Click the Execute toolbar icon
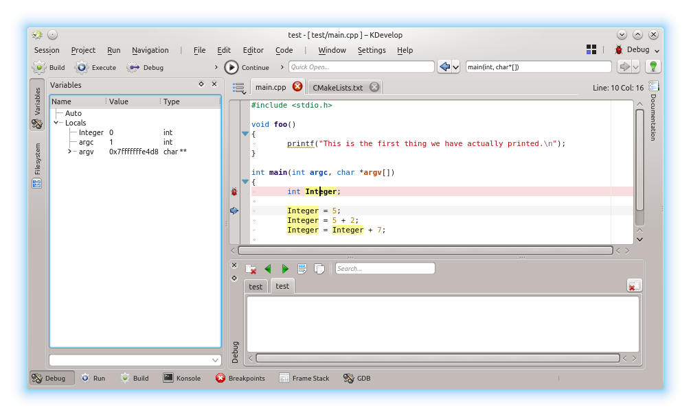691x417 pixels. click(x=82, y=67)
